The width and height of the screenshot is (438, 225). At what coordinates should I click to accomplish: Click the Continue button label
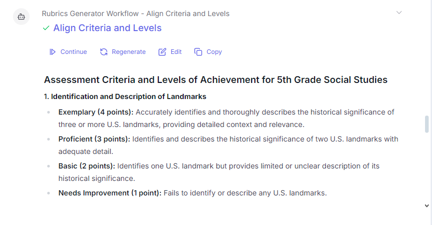coord(74,52)
